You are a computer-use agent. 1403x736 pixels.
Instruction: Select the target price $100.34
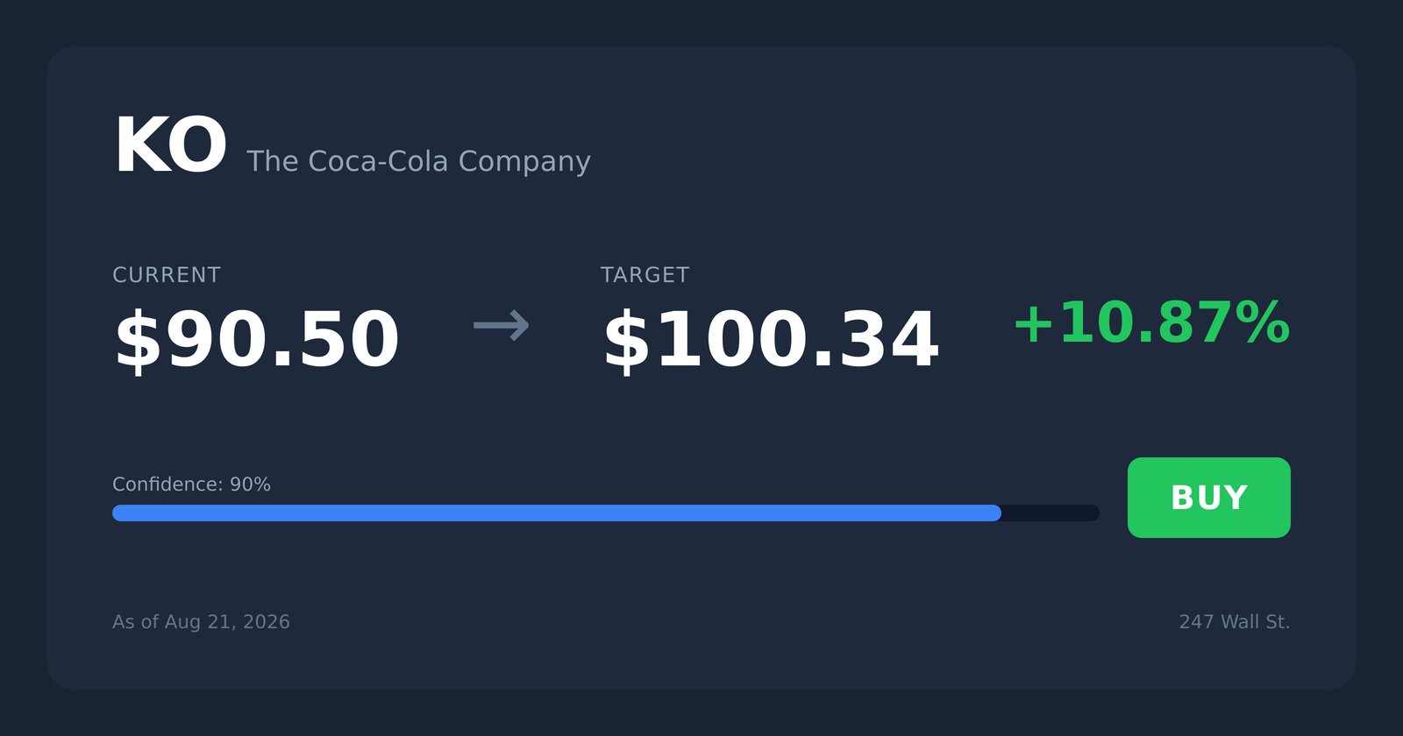(771, 340)
